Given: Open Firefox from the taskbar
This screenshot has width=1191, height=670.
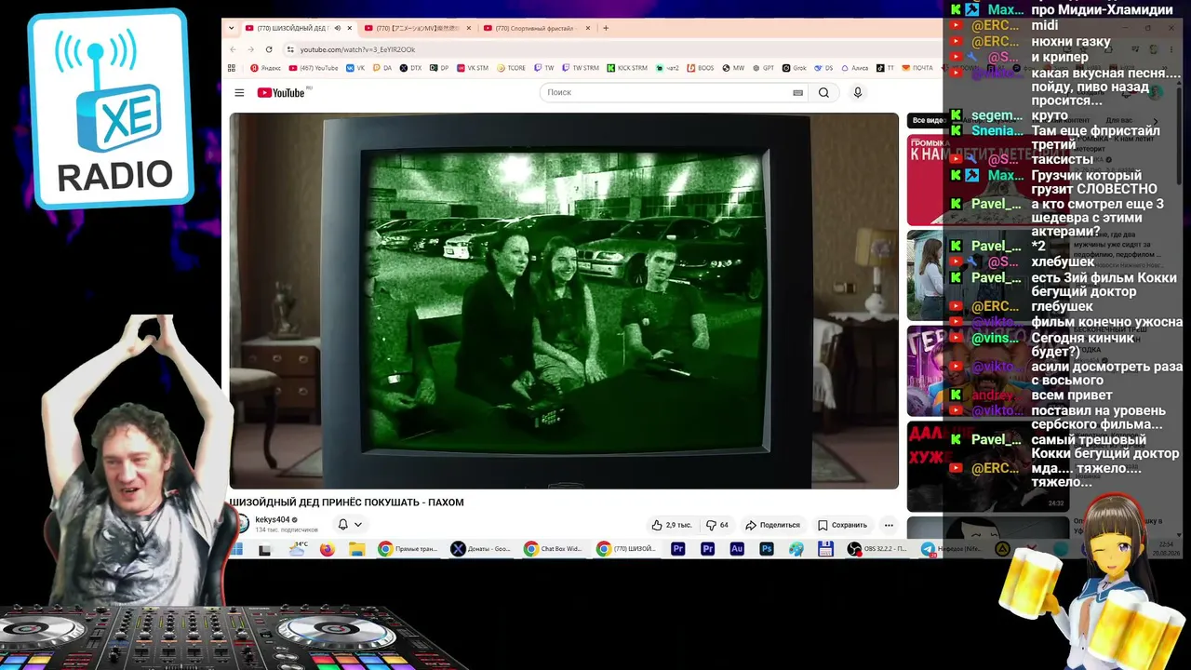Looking at the screenshot, I should [x=327, y=549].
